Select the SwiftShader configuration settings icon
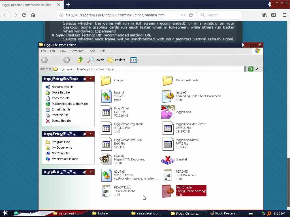 [x=168, y=191]
